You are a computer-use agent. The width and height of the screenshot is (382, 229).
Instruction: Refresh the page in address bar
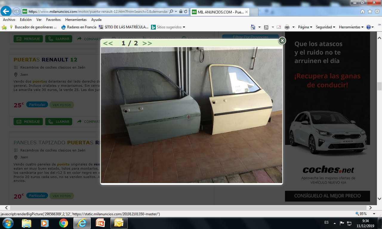[186, 12]
